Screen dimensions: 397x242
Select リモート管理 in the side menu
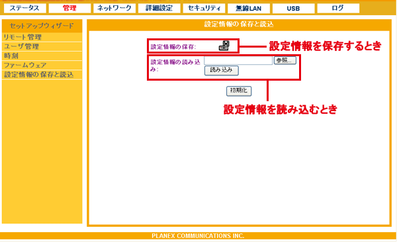click(42, 37)
